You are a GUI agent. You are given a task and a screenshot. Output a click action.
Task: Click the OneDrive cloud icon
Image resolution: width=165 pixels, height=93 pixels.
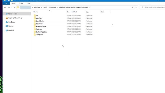(x=7, y=22)
